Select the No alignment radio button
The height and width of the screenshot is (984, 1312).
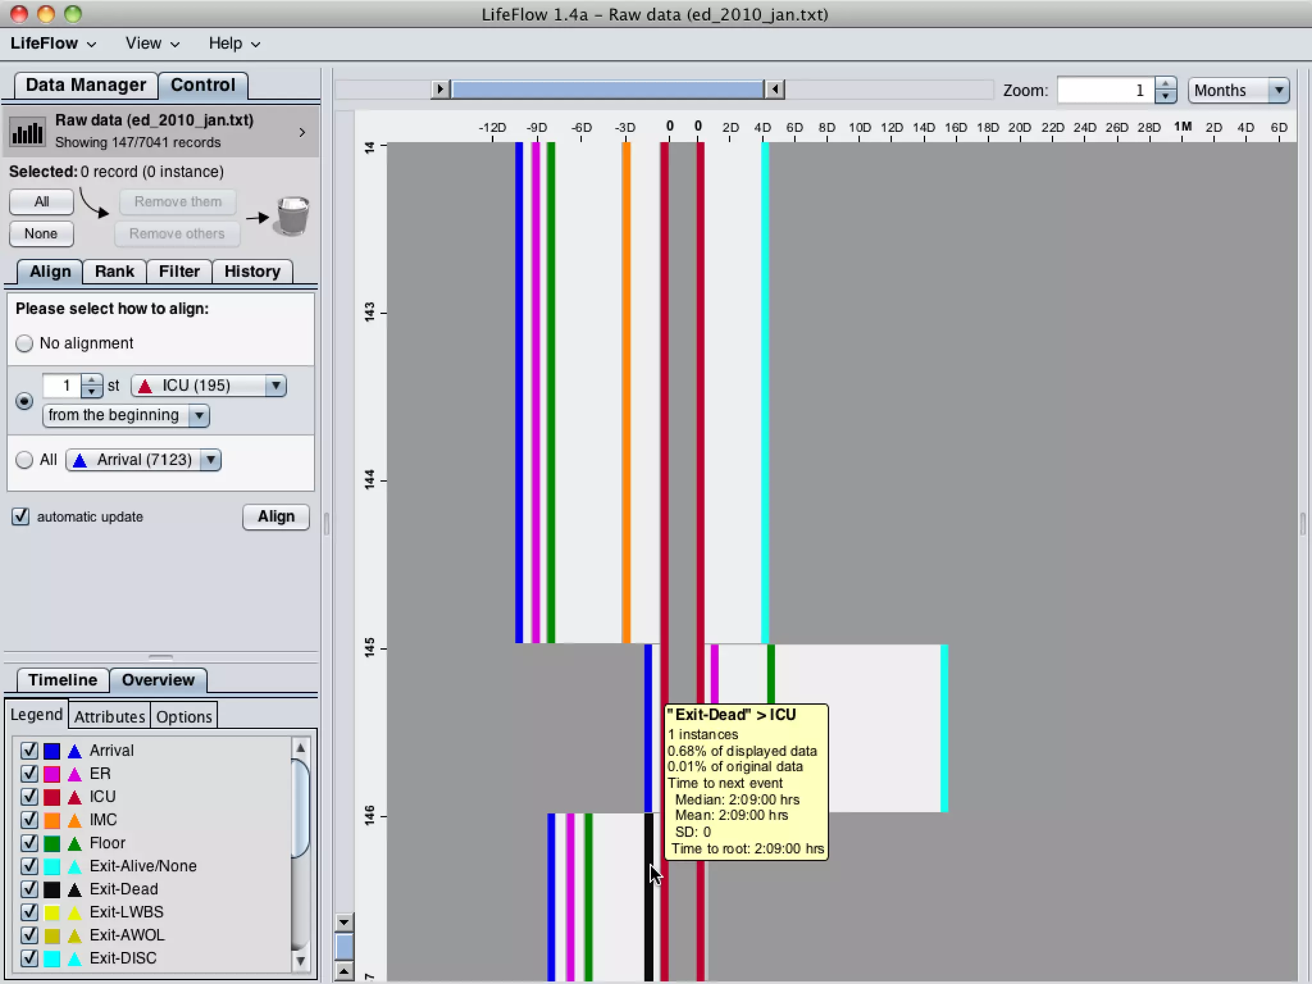24,343
